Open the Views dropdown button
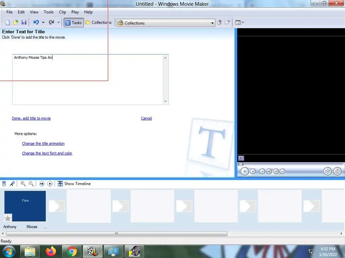The image size is (345, 258). [x=240, y=23]
